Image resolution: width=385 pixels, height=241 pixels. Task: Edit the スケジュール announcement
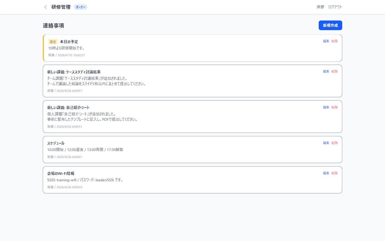326,143
